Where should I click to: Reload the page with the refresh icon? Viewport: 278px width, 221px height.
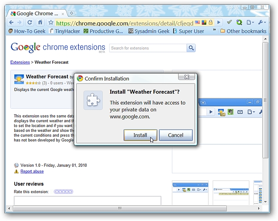[30, 22]
